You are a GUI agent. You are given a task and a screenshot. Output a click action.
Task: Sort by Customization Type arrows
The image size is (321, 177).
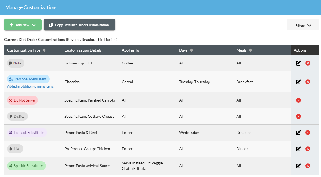coord(44,50)
